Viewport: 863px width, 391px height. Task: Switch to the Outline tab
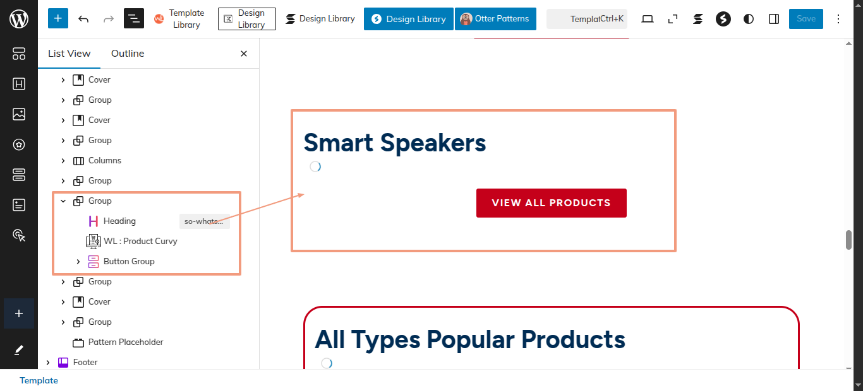point(128,54)
